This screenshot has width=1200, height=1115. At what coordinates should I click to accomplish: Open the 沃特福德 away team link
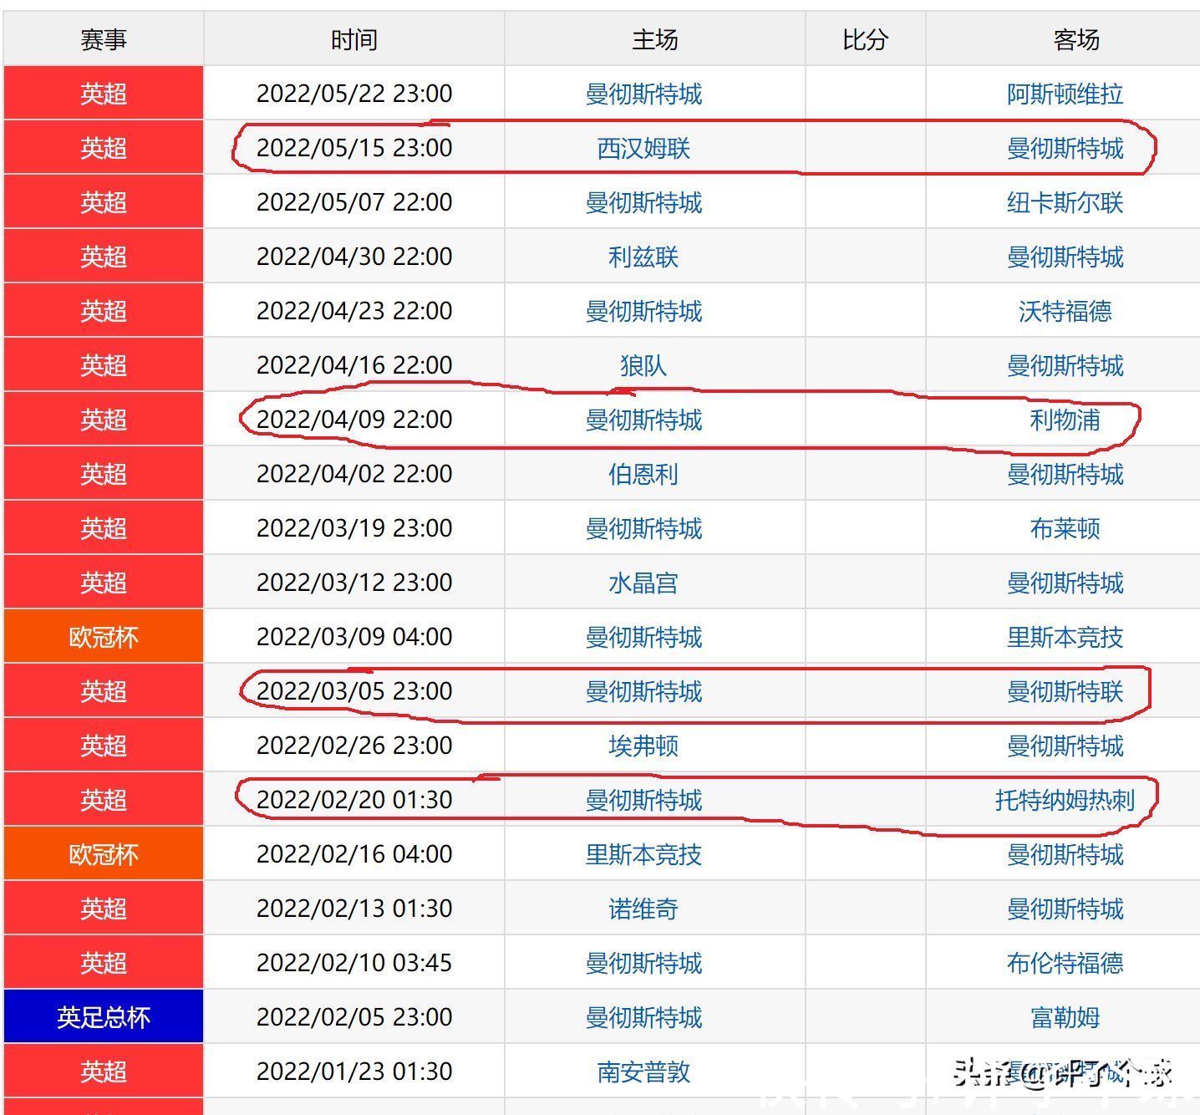coord(1065,311)
